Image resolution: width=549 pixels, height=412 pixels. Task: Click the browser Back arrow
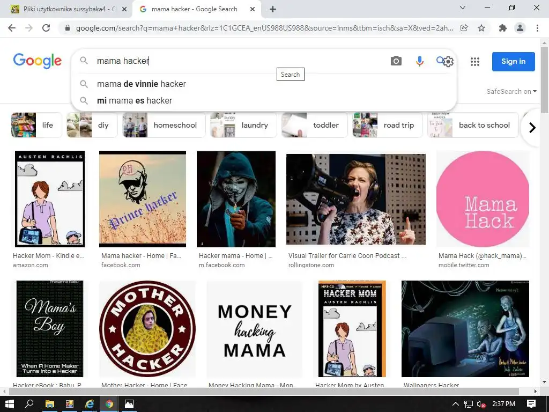[12, 28]
